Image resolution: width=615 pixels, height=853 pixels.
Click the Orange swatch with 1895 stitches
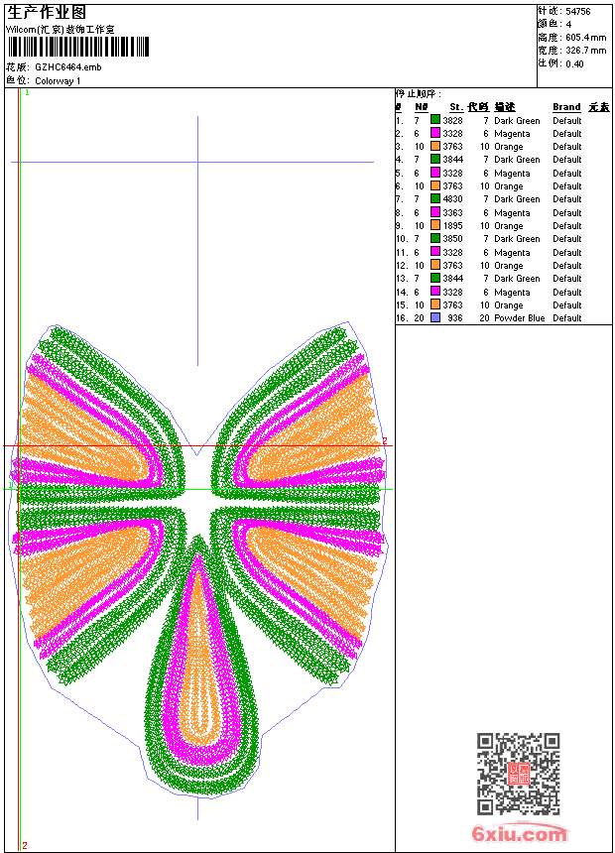pyautogui.click(x=435, y=225)
